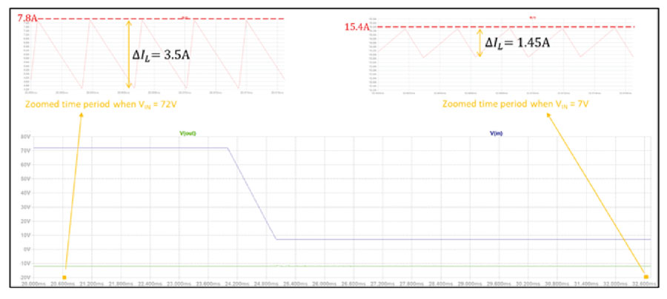The width and height of the screenshot is (667, 299).
Task: Click the red 7.8A peak label
Action: coord(27,19)
